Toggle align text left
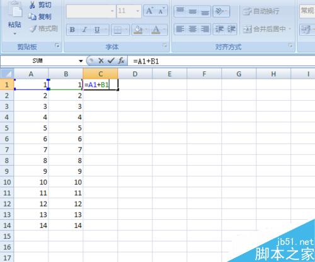Image resolution: width=315 pixels, height=262 pixels. (180, 29)
